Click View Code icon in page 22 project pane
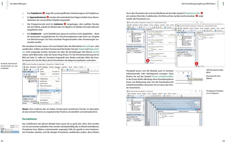The image size is (225, 142). coord(24,74)
